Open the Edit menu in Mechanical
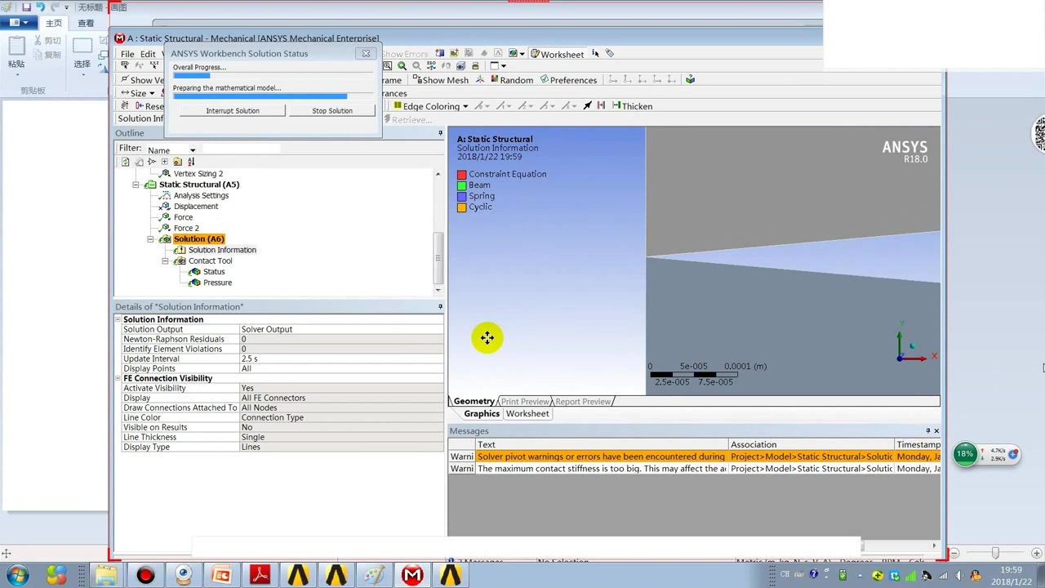Screen dimensions: 1045x588 148,54
